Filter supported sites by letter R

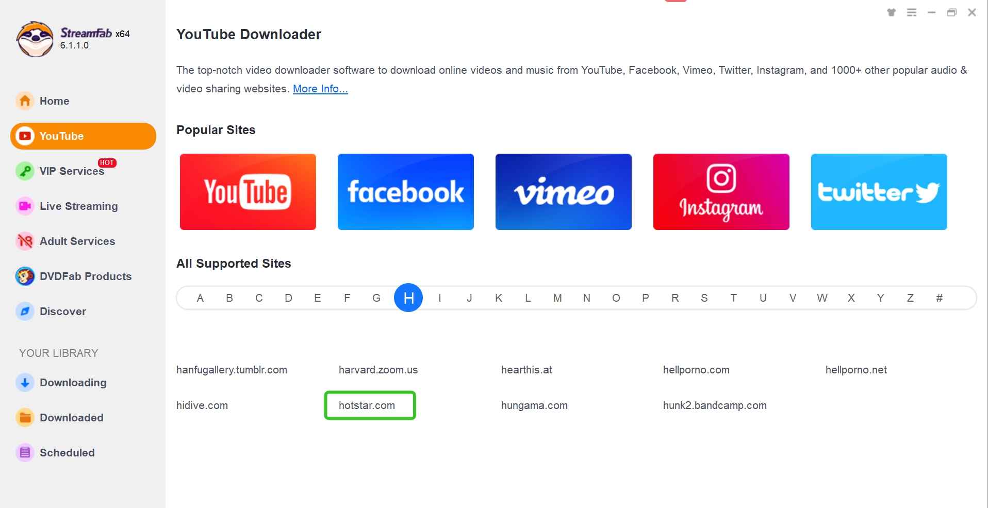coord(675,298)
